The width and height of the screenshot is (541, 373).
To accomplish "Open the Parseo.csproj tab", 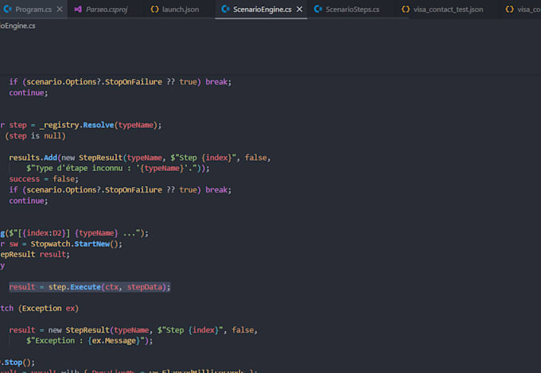I will (x=107, y=10).
